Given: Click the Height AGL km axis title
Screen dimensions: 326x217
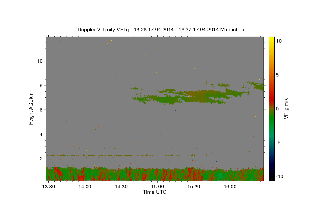Looking at the screenshot, I should click(x=31, y=108).
